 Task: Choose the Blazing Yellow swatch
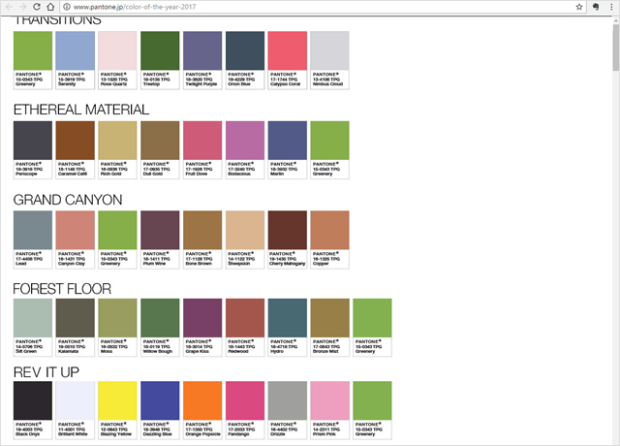[117, 401]
